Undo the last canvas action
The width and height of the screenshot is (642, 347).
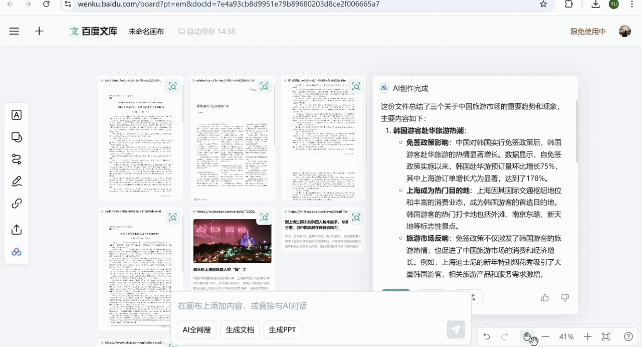(x=486, y=337)
